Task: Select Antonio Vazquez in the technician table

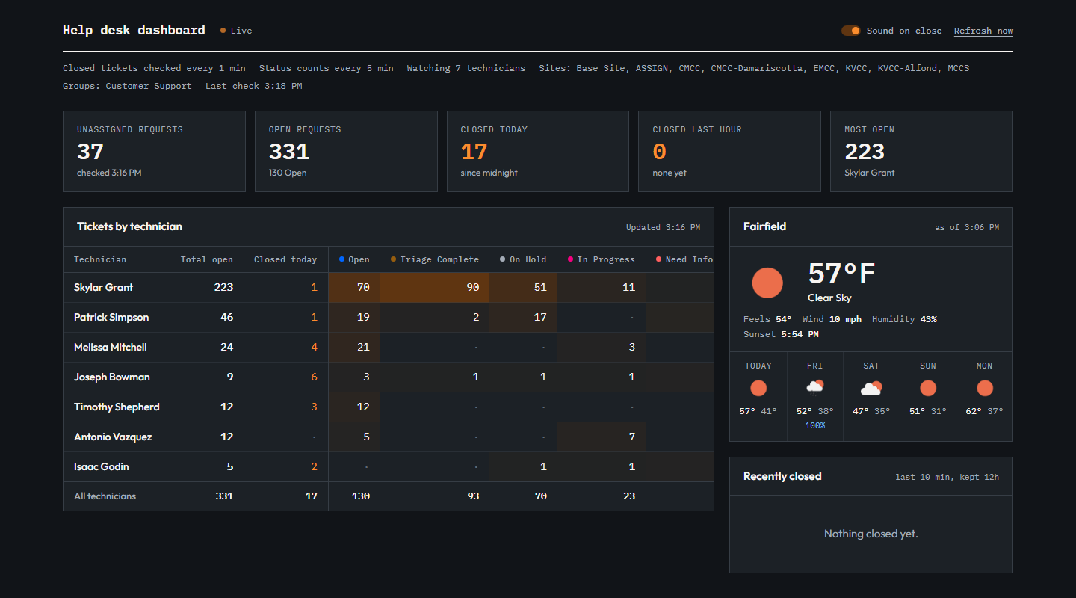Action: pos(113,437)
